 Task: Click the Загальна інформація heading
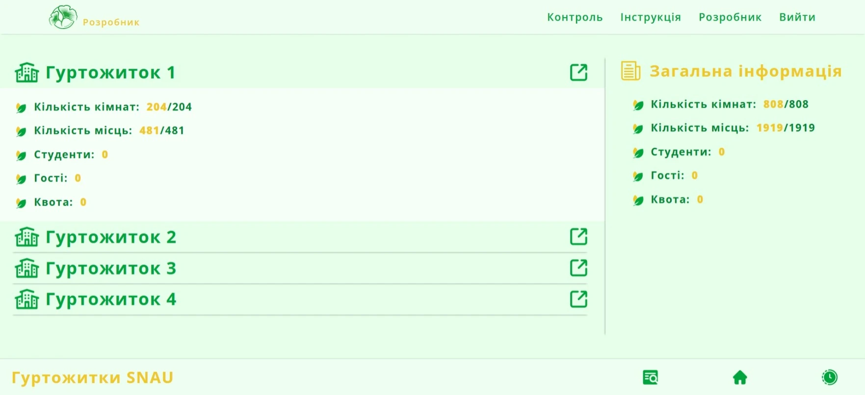746,71
